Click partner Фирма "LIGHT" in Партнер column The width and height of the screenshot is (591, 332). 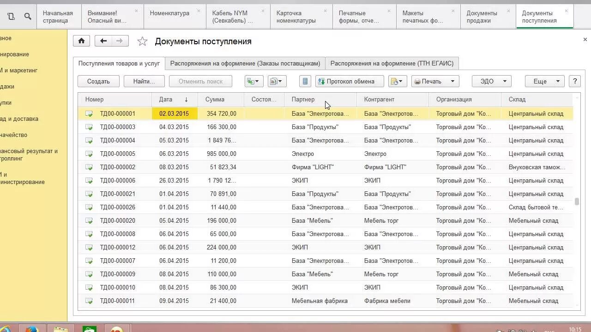(x=313, y=167)
